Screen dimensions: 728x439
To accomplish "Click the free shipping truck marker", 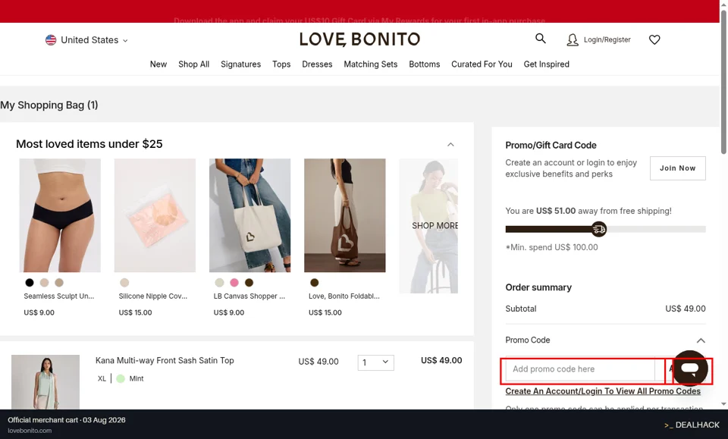I will pyautogui.click(x=599, y=229).
